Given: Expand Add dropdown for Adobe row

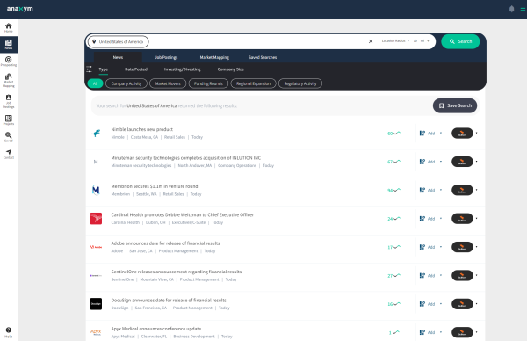Looking at the screenshot, I should (441, 247).
